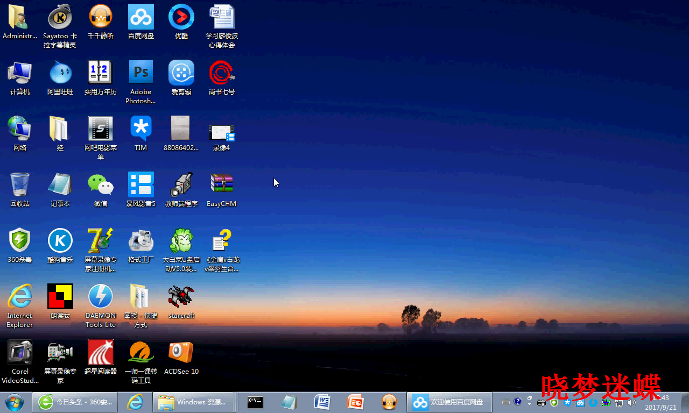689x413 pixels.
Task: Open 千千静听 music player icon
Action: click(x=101, y=23)
